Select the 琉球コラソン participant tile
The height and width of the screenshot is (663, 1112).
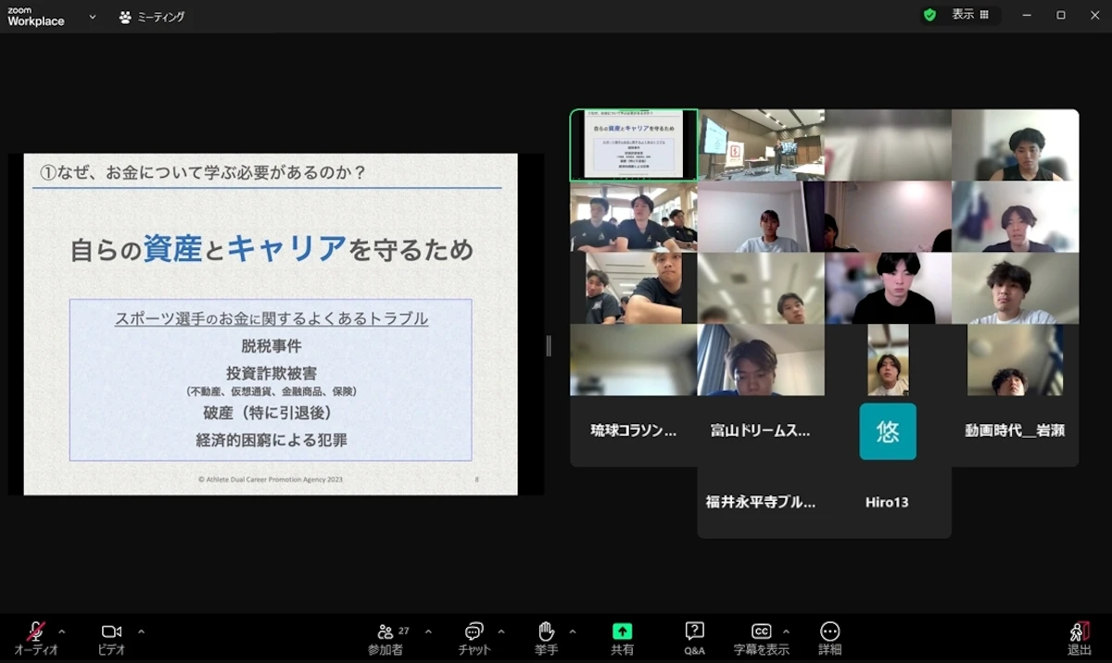(x=634, y=431)
